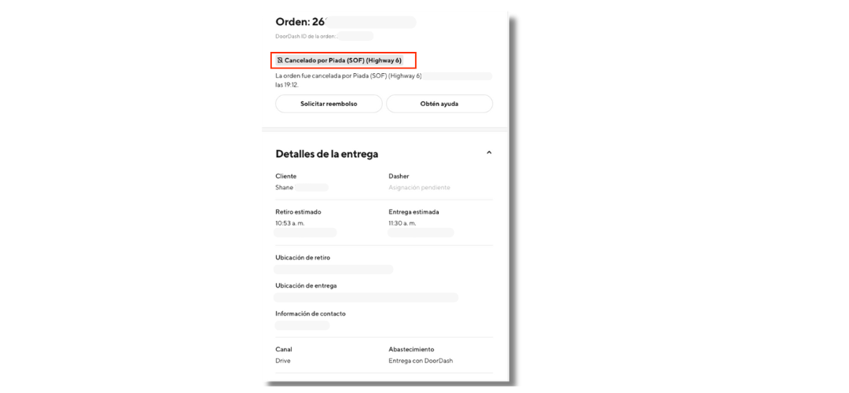Click the 11:30 a. m. delivery time
Image resolution: width=849 pixels, height=393 pixels.
(402, 223)
